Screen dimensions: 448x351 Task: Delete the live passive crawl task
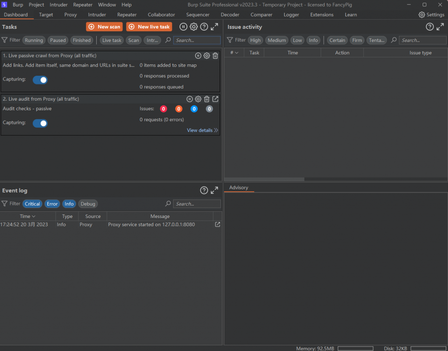[215, 56]
